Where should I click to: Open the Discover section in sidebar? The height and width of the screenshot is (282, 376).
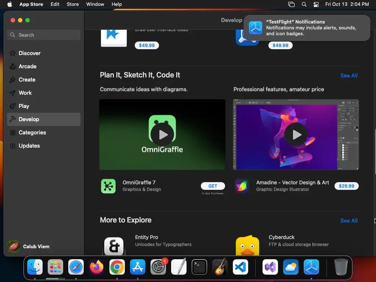[44, 53]
